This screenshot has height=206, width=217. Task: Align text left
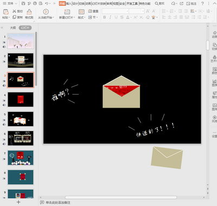[164, 17]
